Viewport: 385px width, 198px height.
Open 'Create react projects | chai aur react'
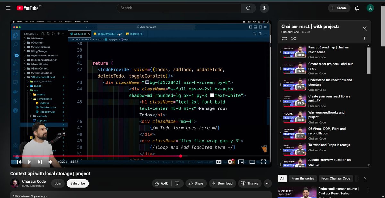[330, 66]
